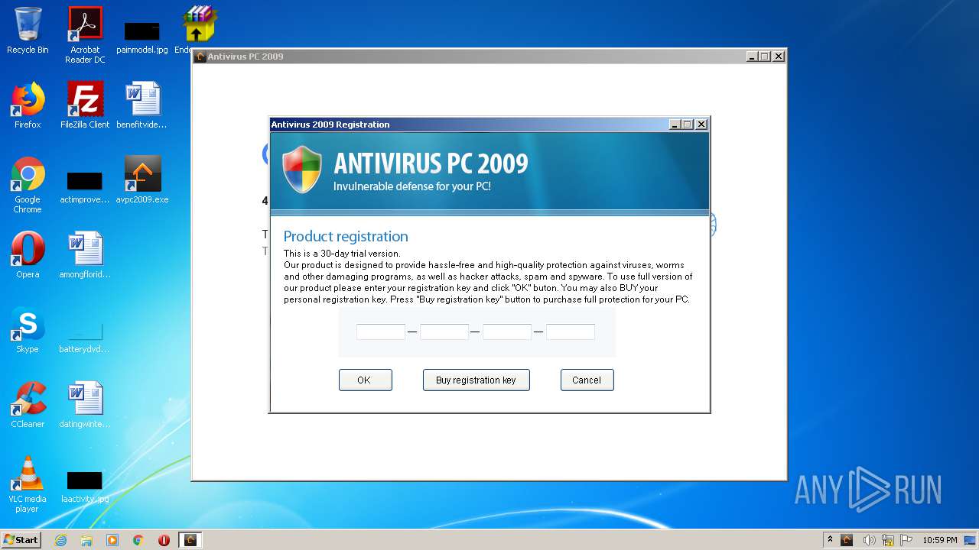The width and height of the screenshot is (979, 550).
Task: Click the 10:59 PM taskbar clock
Action: coord(939,540)
